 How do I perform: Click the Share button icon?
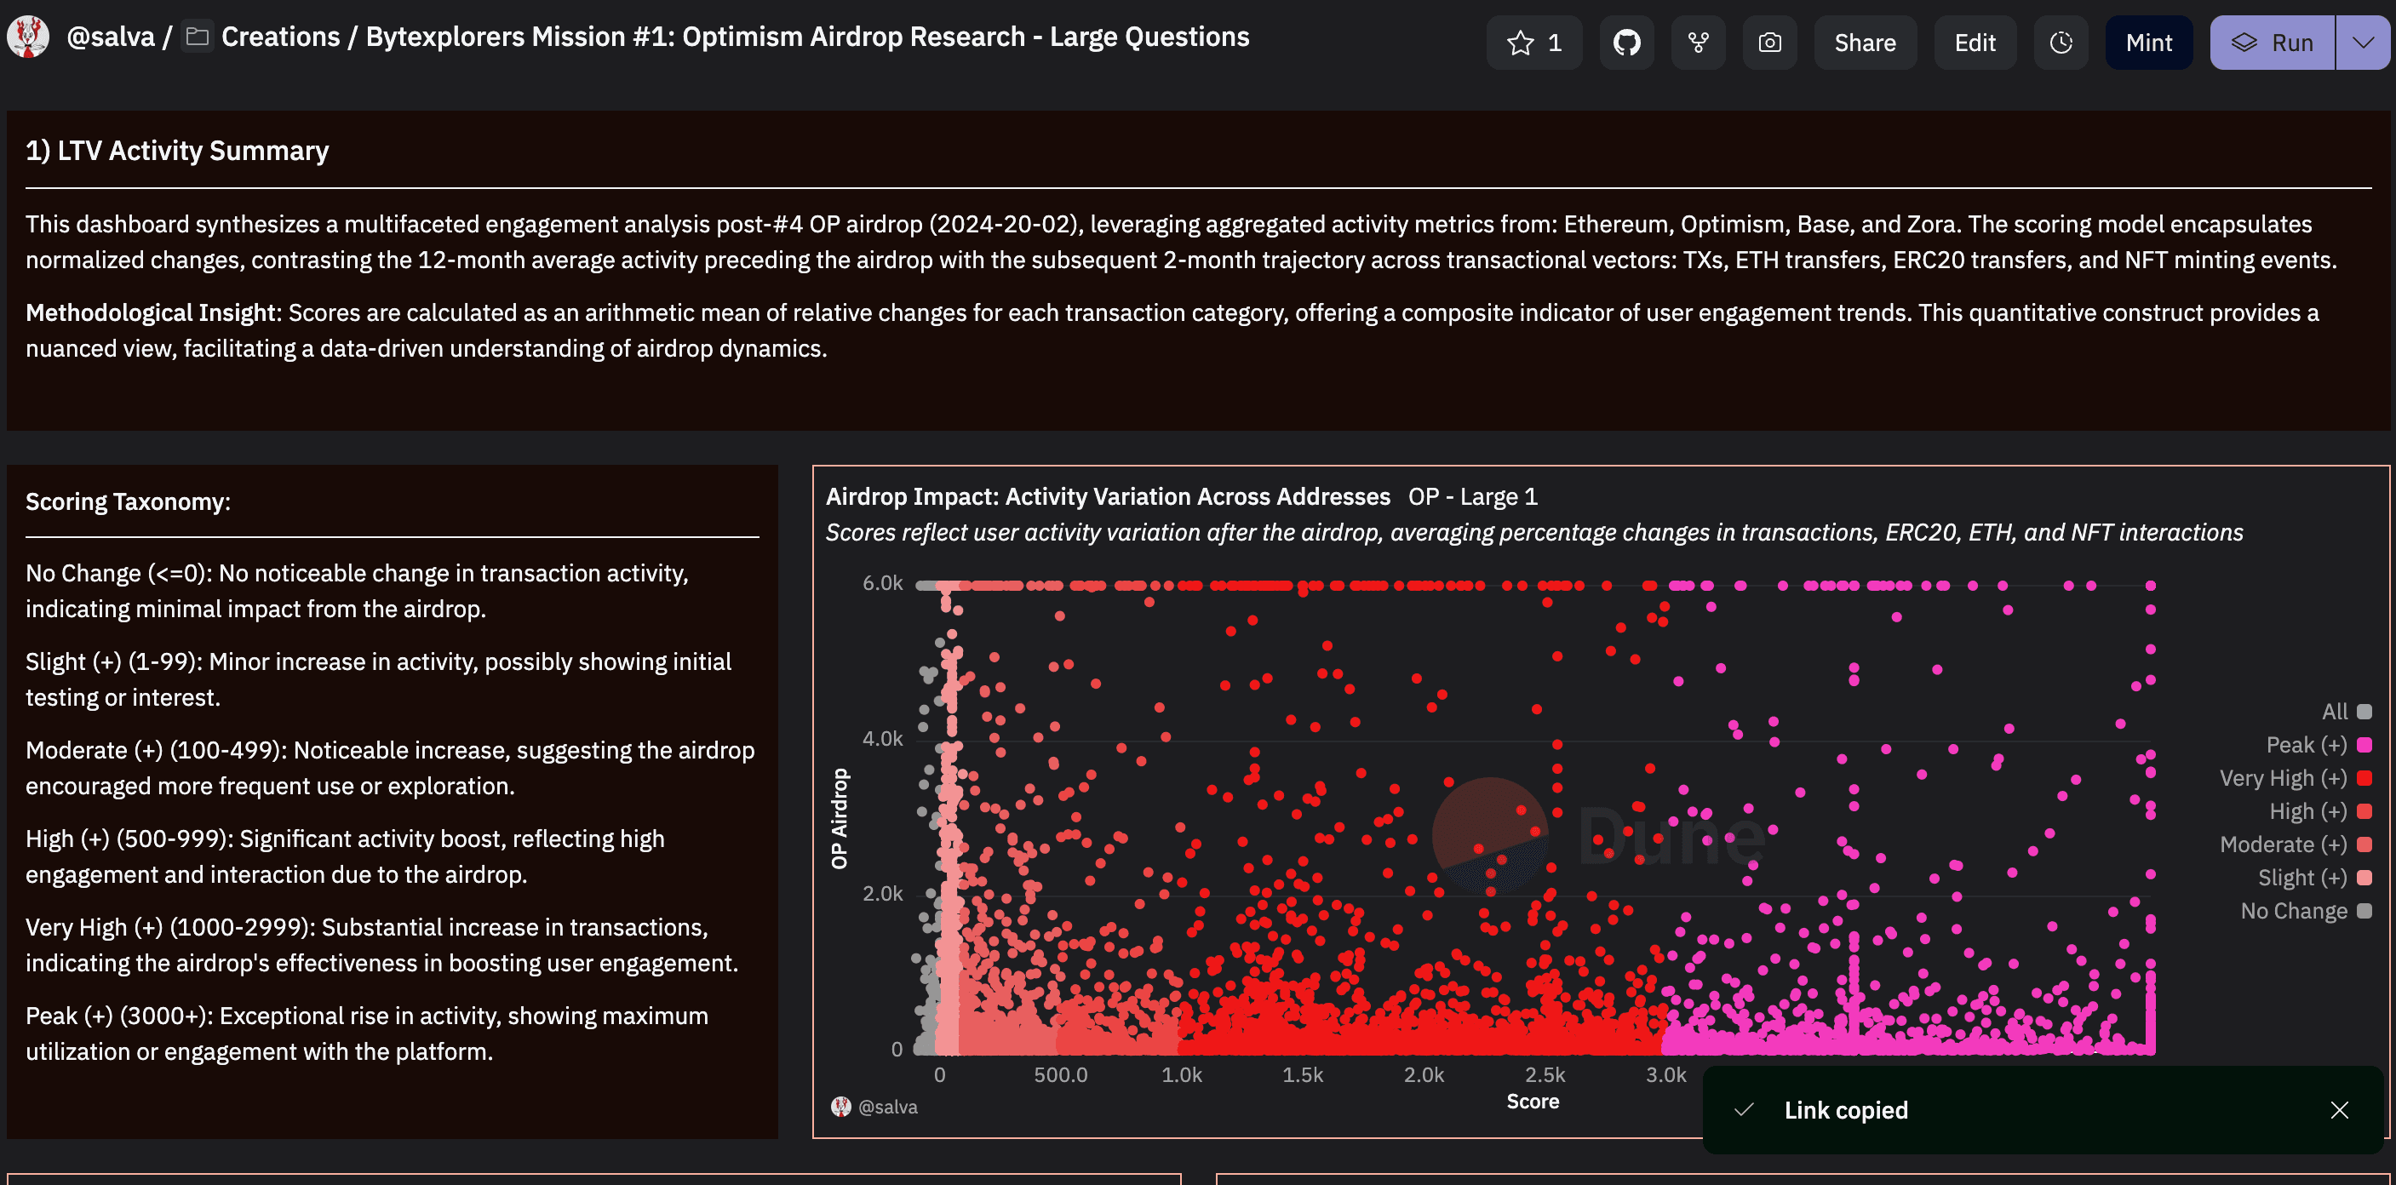(1864, 41)
